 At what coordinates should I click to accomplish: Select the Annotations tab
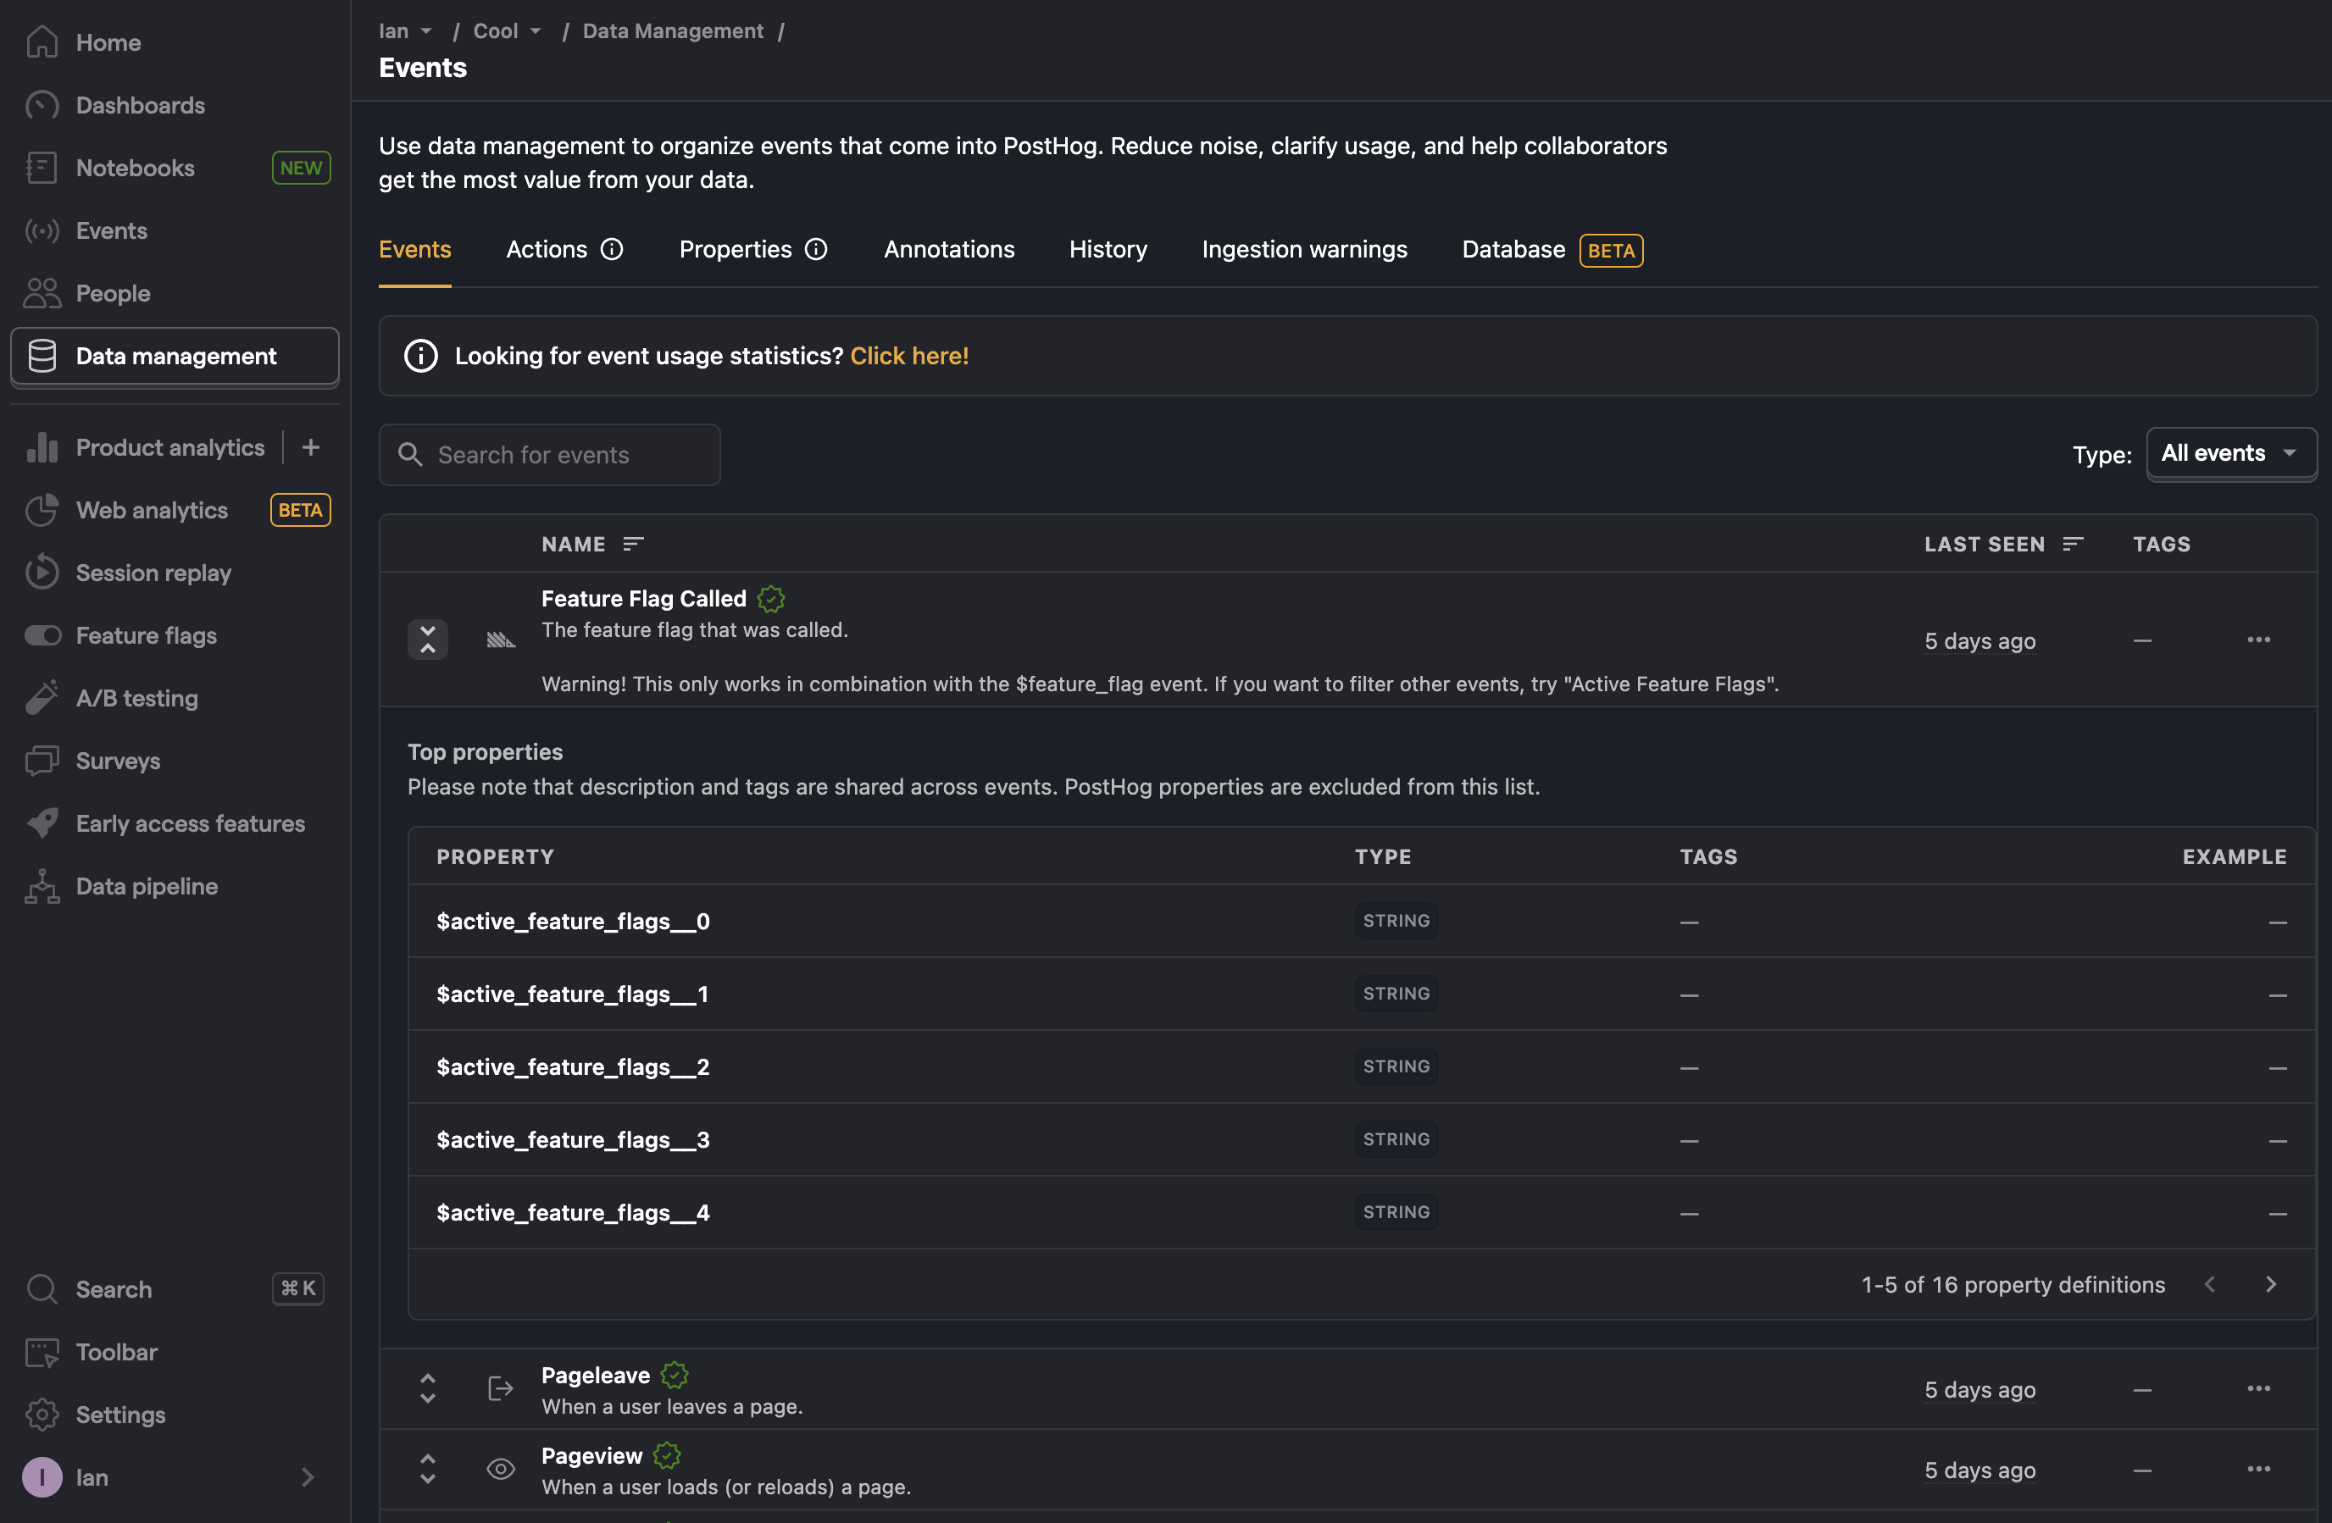pos(948,250)
